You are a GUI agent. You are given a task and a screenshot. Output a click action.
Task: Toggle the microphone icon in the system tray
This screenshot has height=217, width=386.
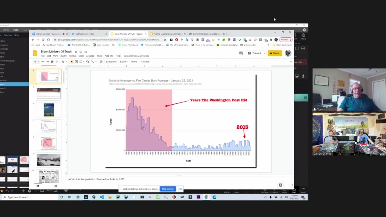[271, 197]
